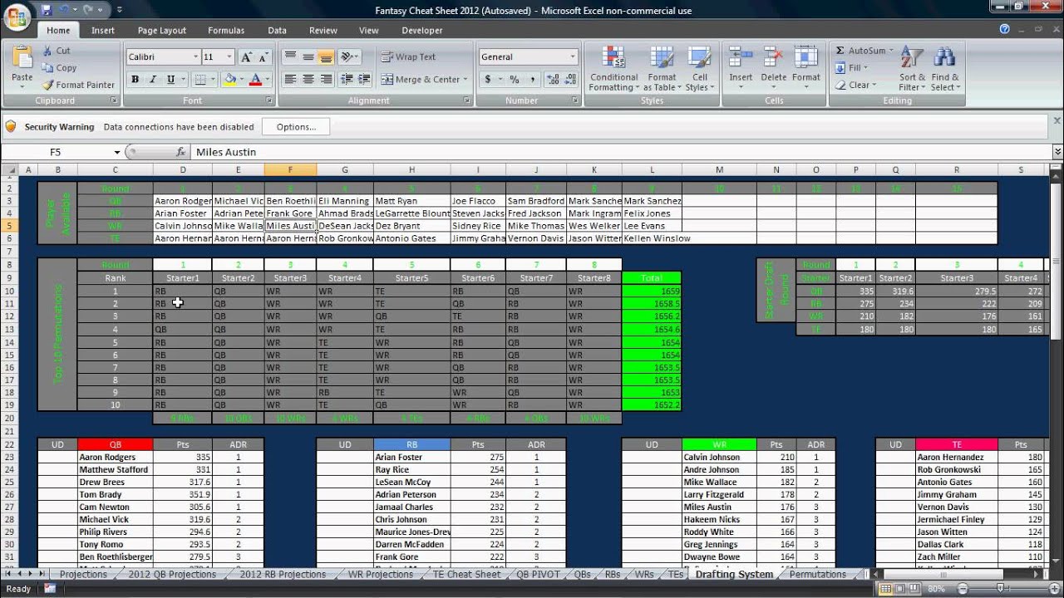Click the Name Box showing F5
This screenshot has width=1064, height=598.
tap(57, 152)
